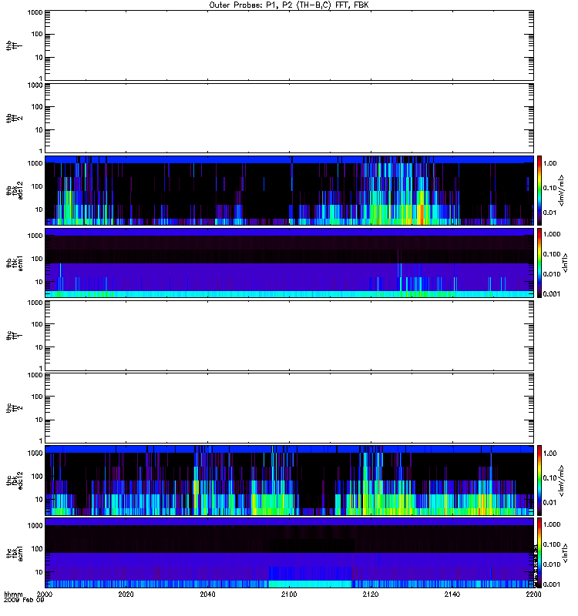Click the thb fbk edc12 color bar
This screenshot has width=578, height=616.
click(539, 190)
